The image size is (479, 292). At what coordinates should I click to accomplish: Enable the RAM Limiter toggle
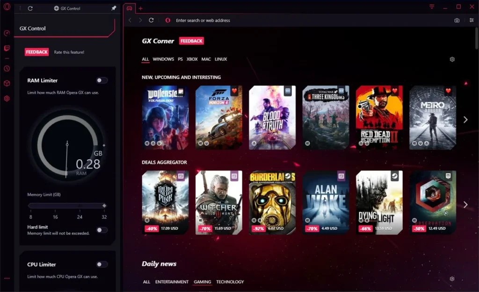pyautogui.click(x=102, y=80)
